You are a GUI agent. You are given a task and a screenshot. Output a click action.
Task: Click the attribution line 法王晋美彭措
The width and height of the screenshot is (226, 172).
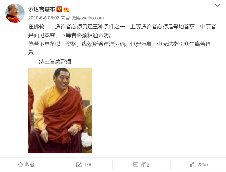point(55,61)
